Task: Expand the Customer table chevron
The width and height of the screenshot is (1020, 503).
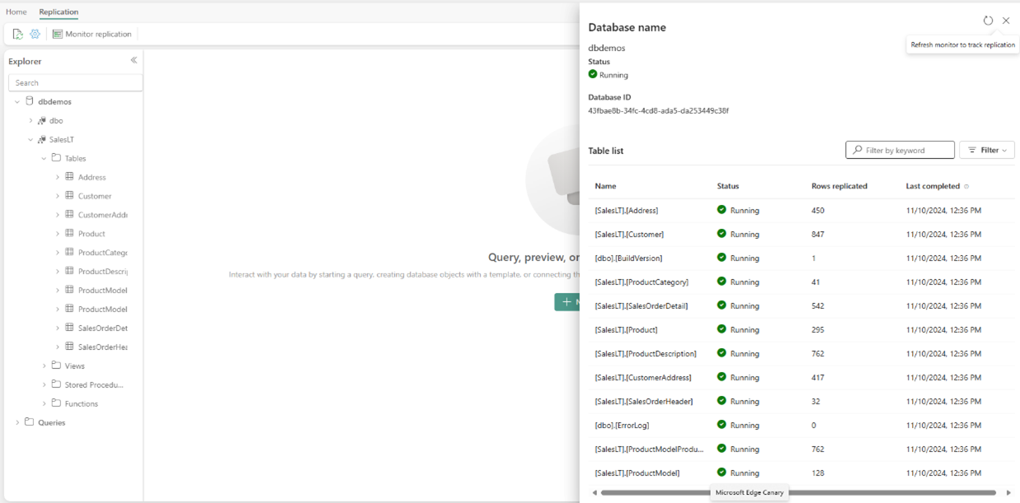Action: (x=58, y=196)
